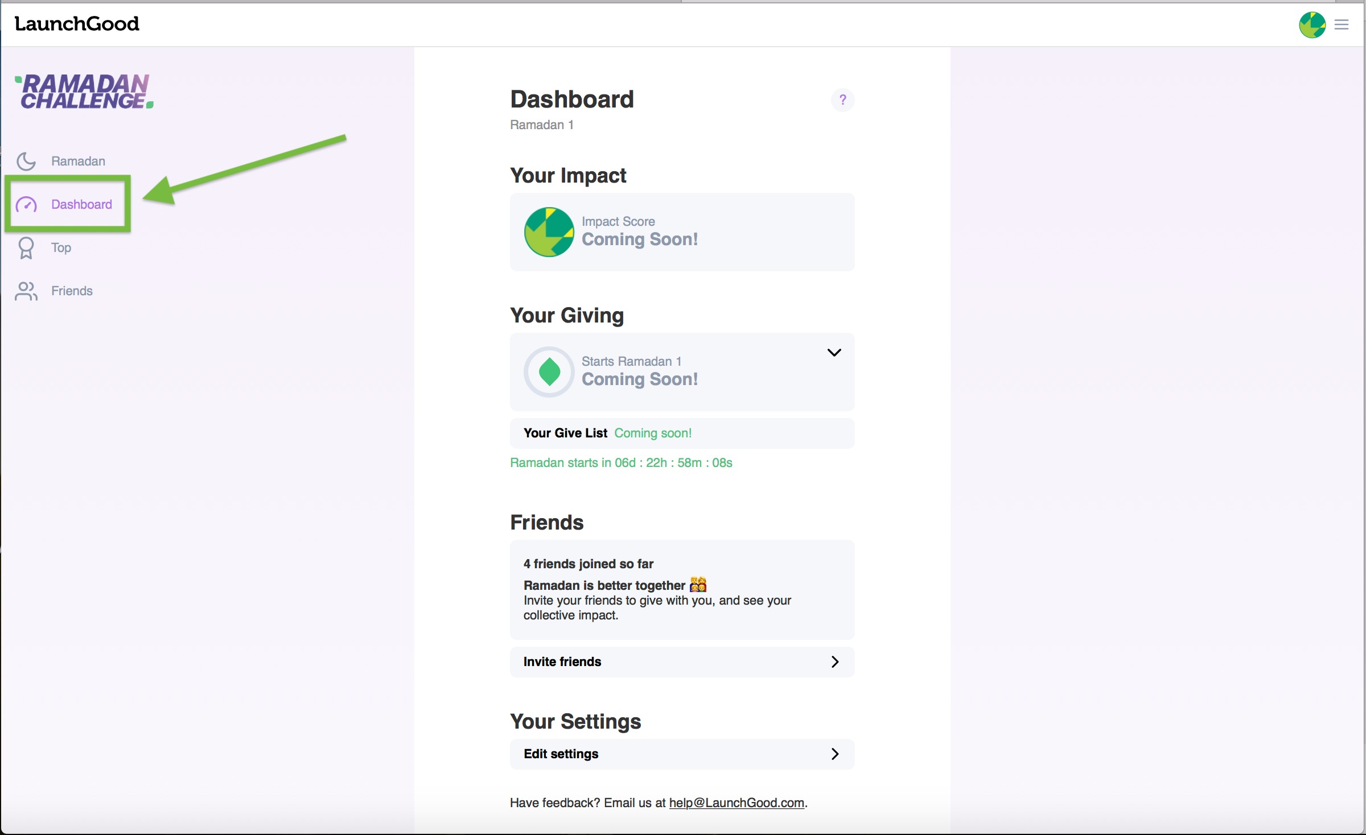1366x835 pixels.
Task: Click the Ramadan Challenge logo
Action: pyautogui.click(x=84, y=91)
